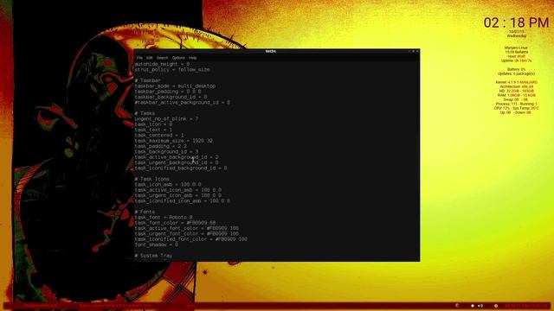This screenshot has height=311, width=554.
Task: Open the Search menu
Action: pos(162,58)
